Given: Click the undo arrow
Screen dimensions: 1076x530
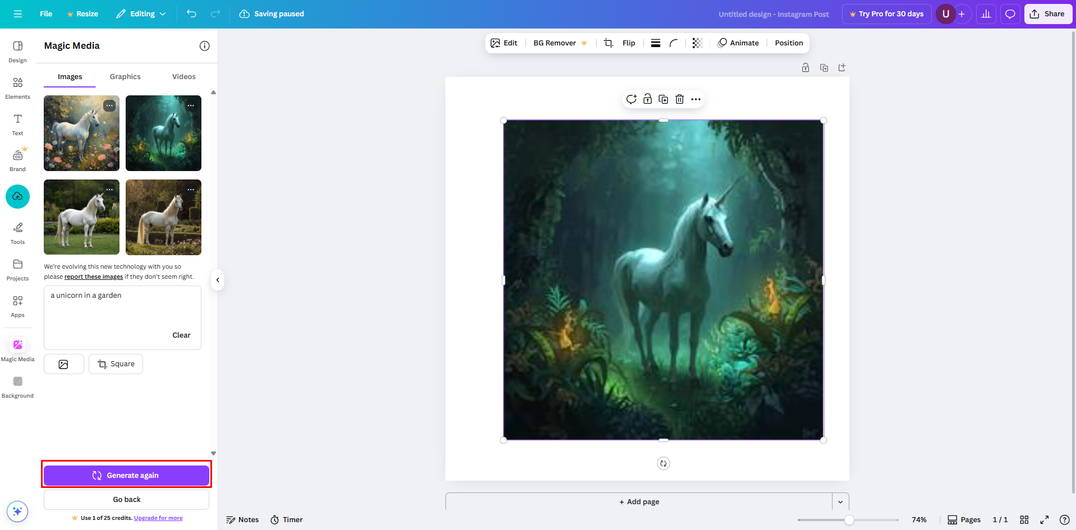Looking at the screenshot, I should 192,14.
